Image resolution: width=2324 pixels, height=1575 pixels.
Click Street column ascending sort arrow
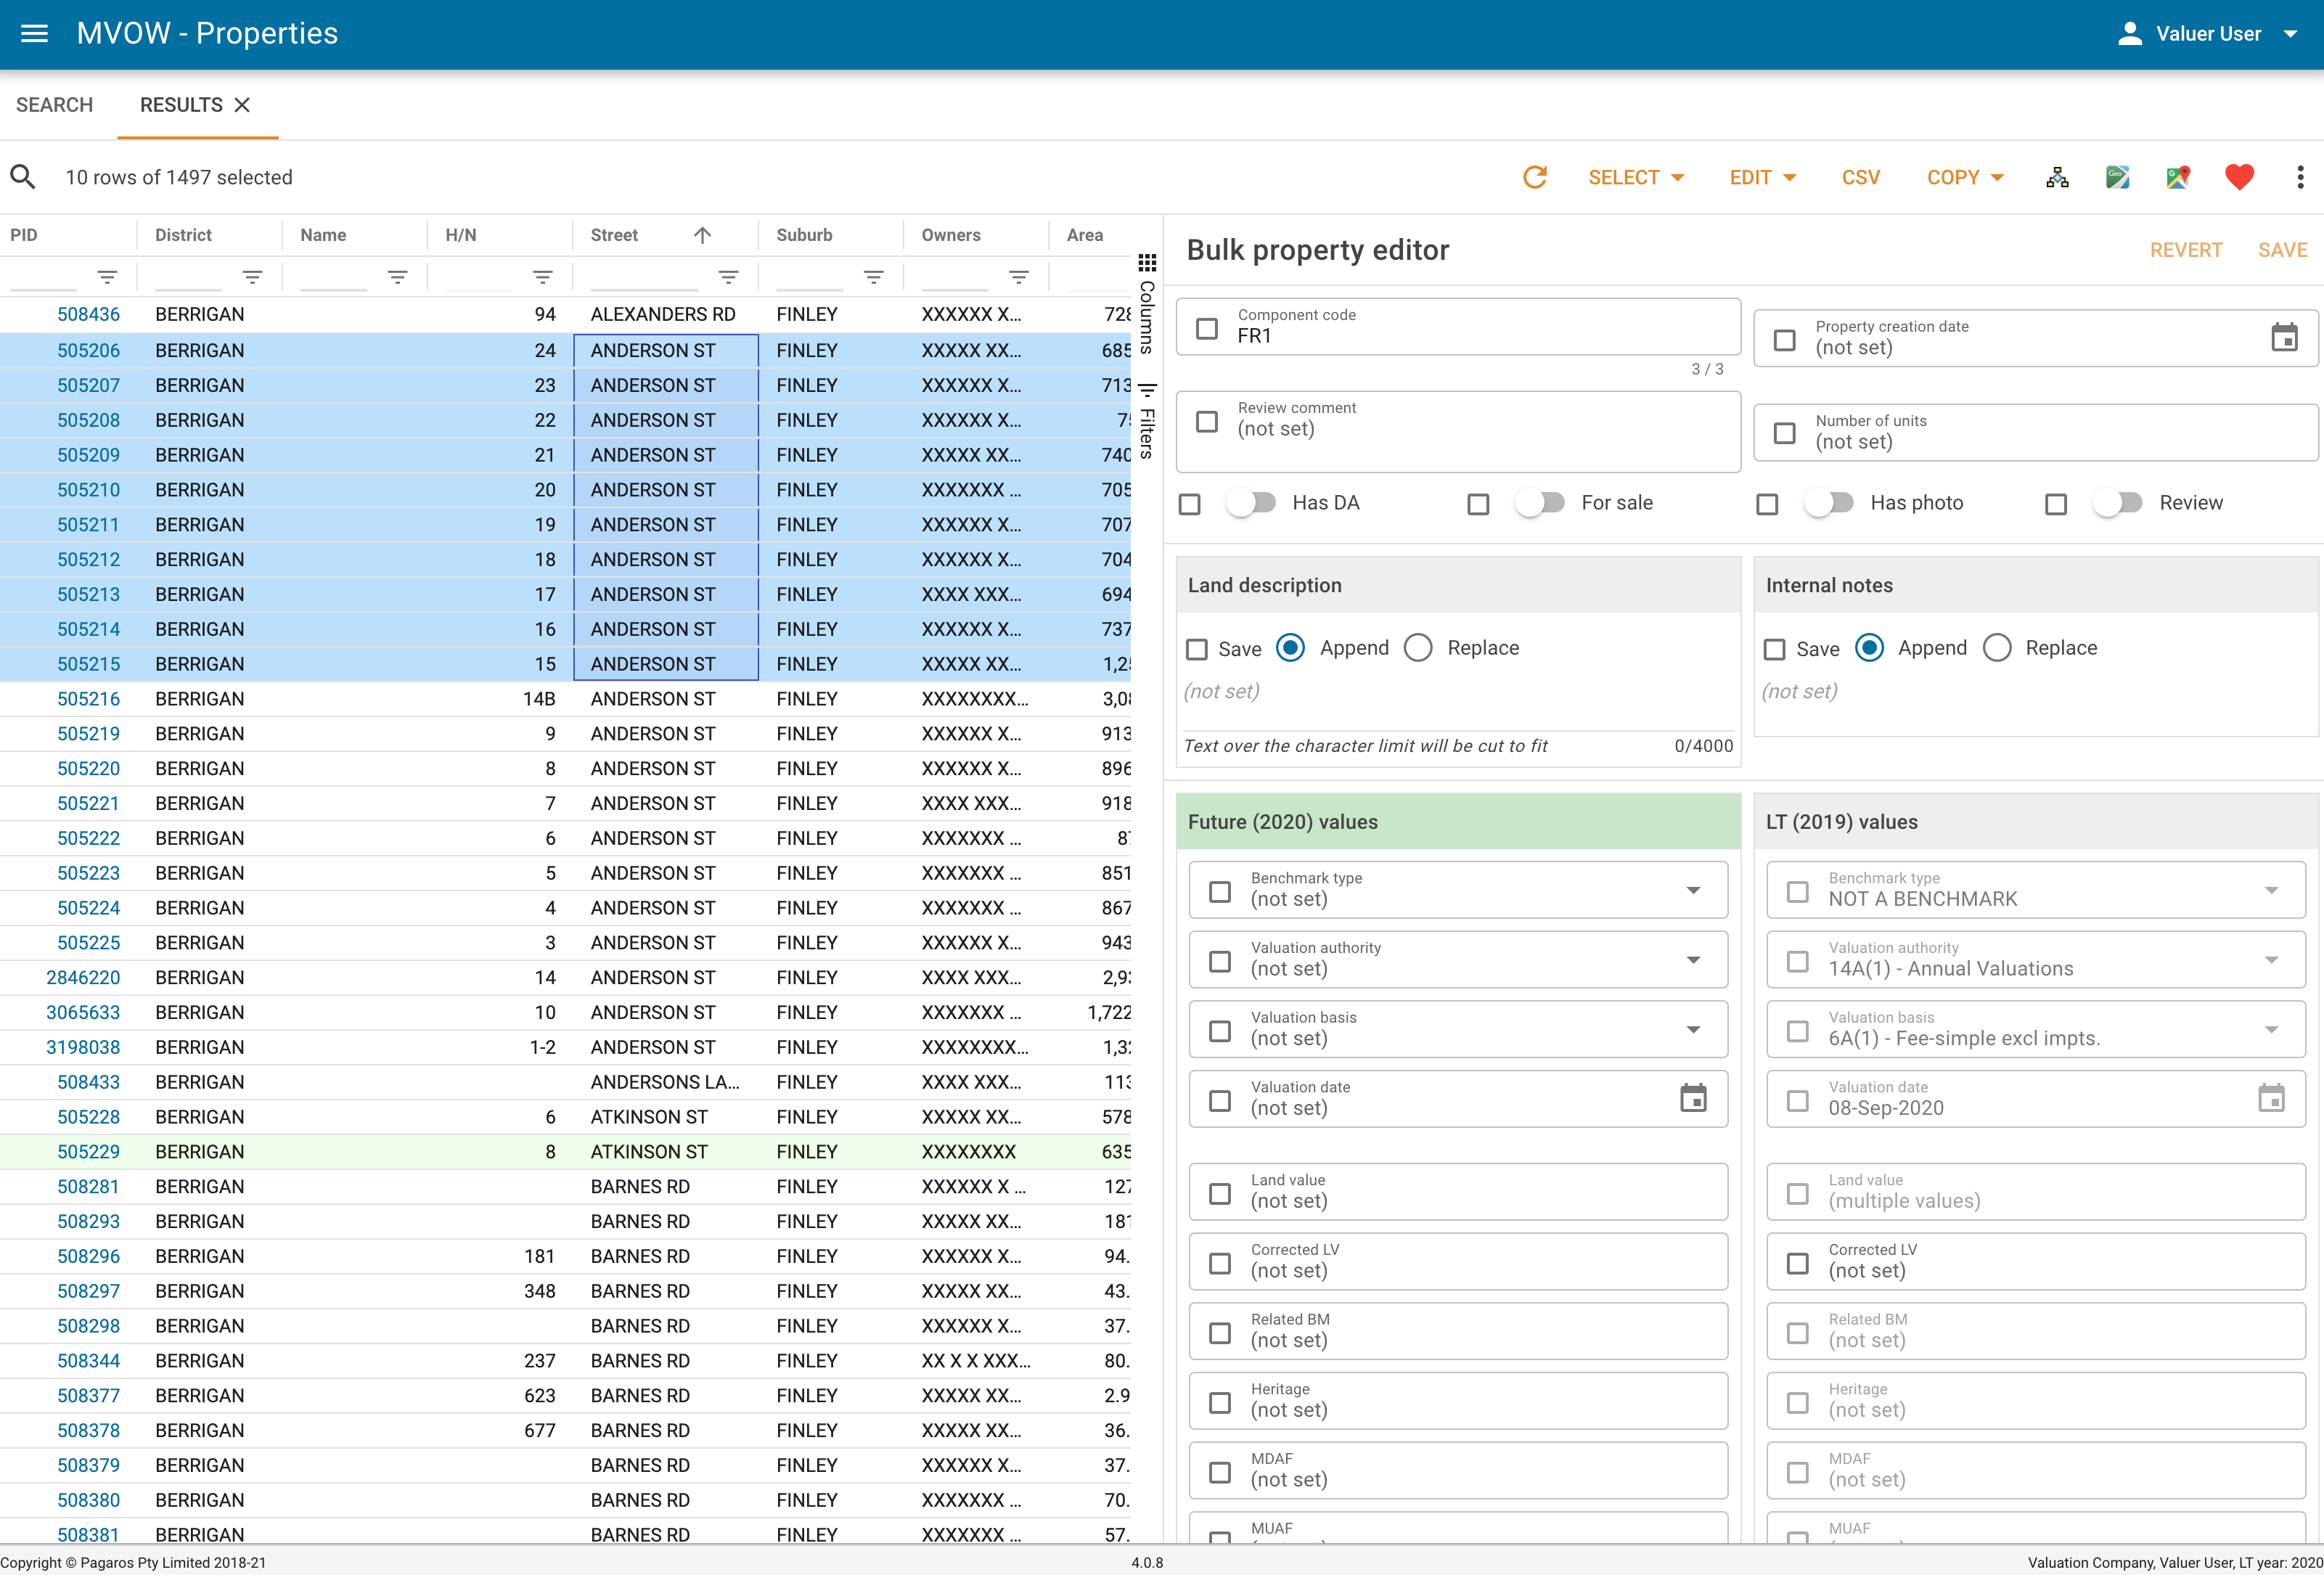coord(702,235)
